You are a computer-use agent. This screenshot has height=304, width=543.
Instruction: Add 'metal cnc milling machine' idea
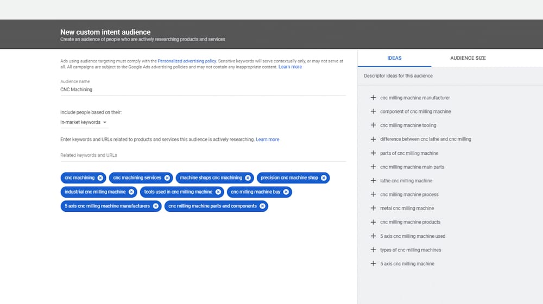tap(373, 208)
